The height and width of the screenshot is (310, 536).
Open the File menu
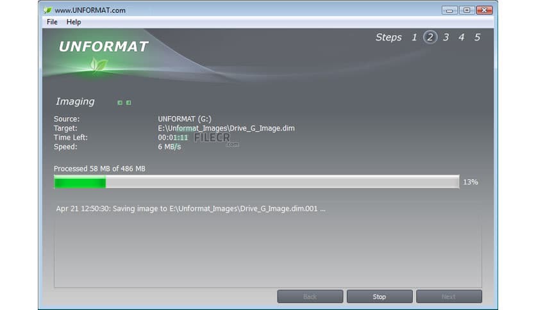[52, 22]
